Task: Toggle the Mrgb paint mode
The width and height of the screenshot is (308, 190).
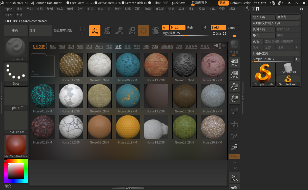Action: point(178,28)
